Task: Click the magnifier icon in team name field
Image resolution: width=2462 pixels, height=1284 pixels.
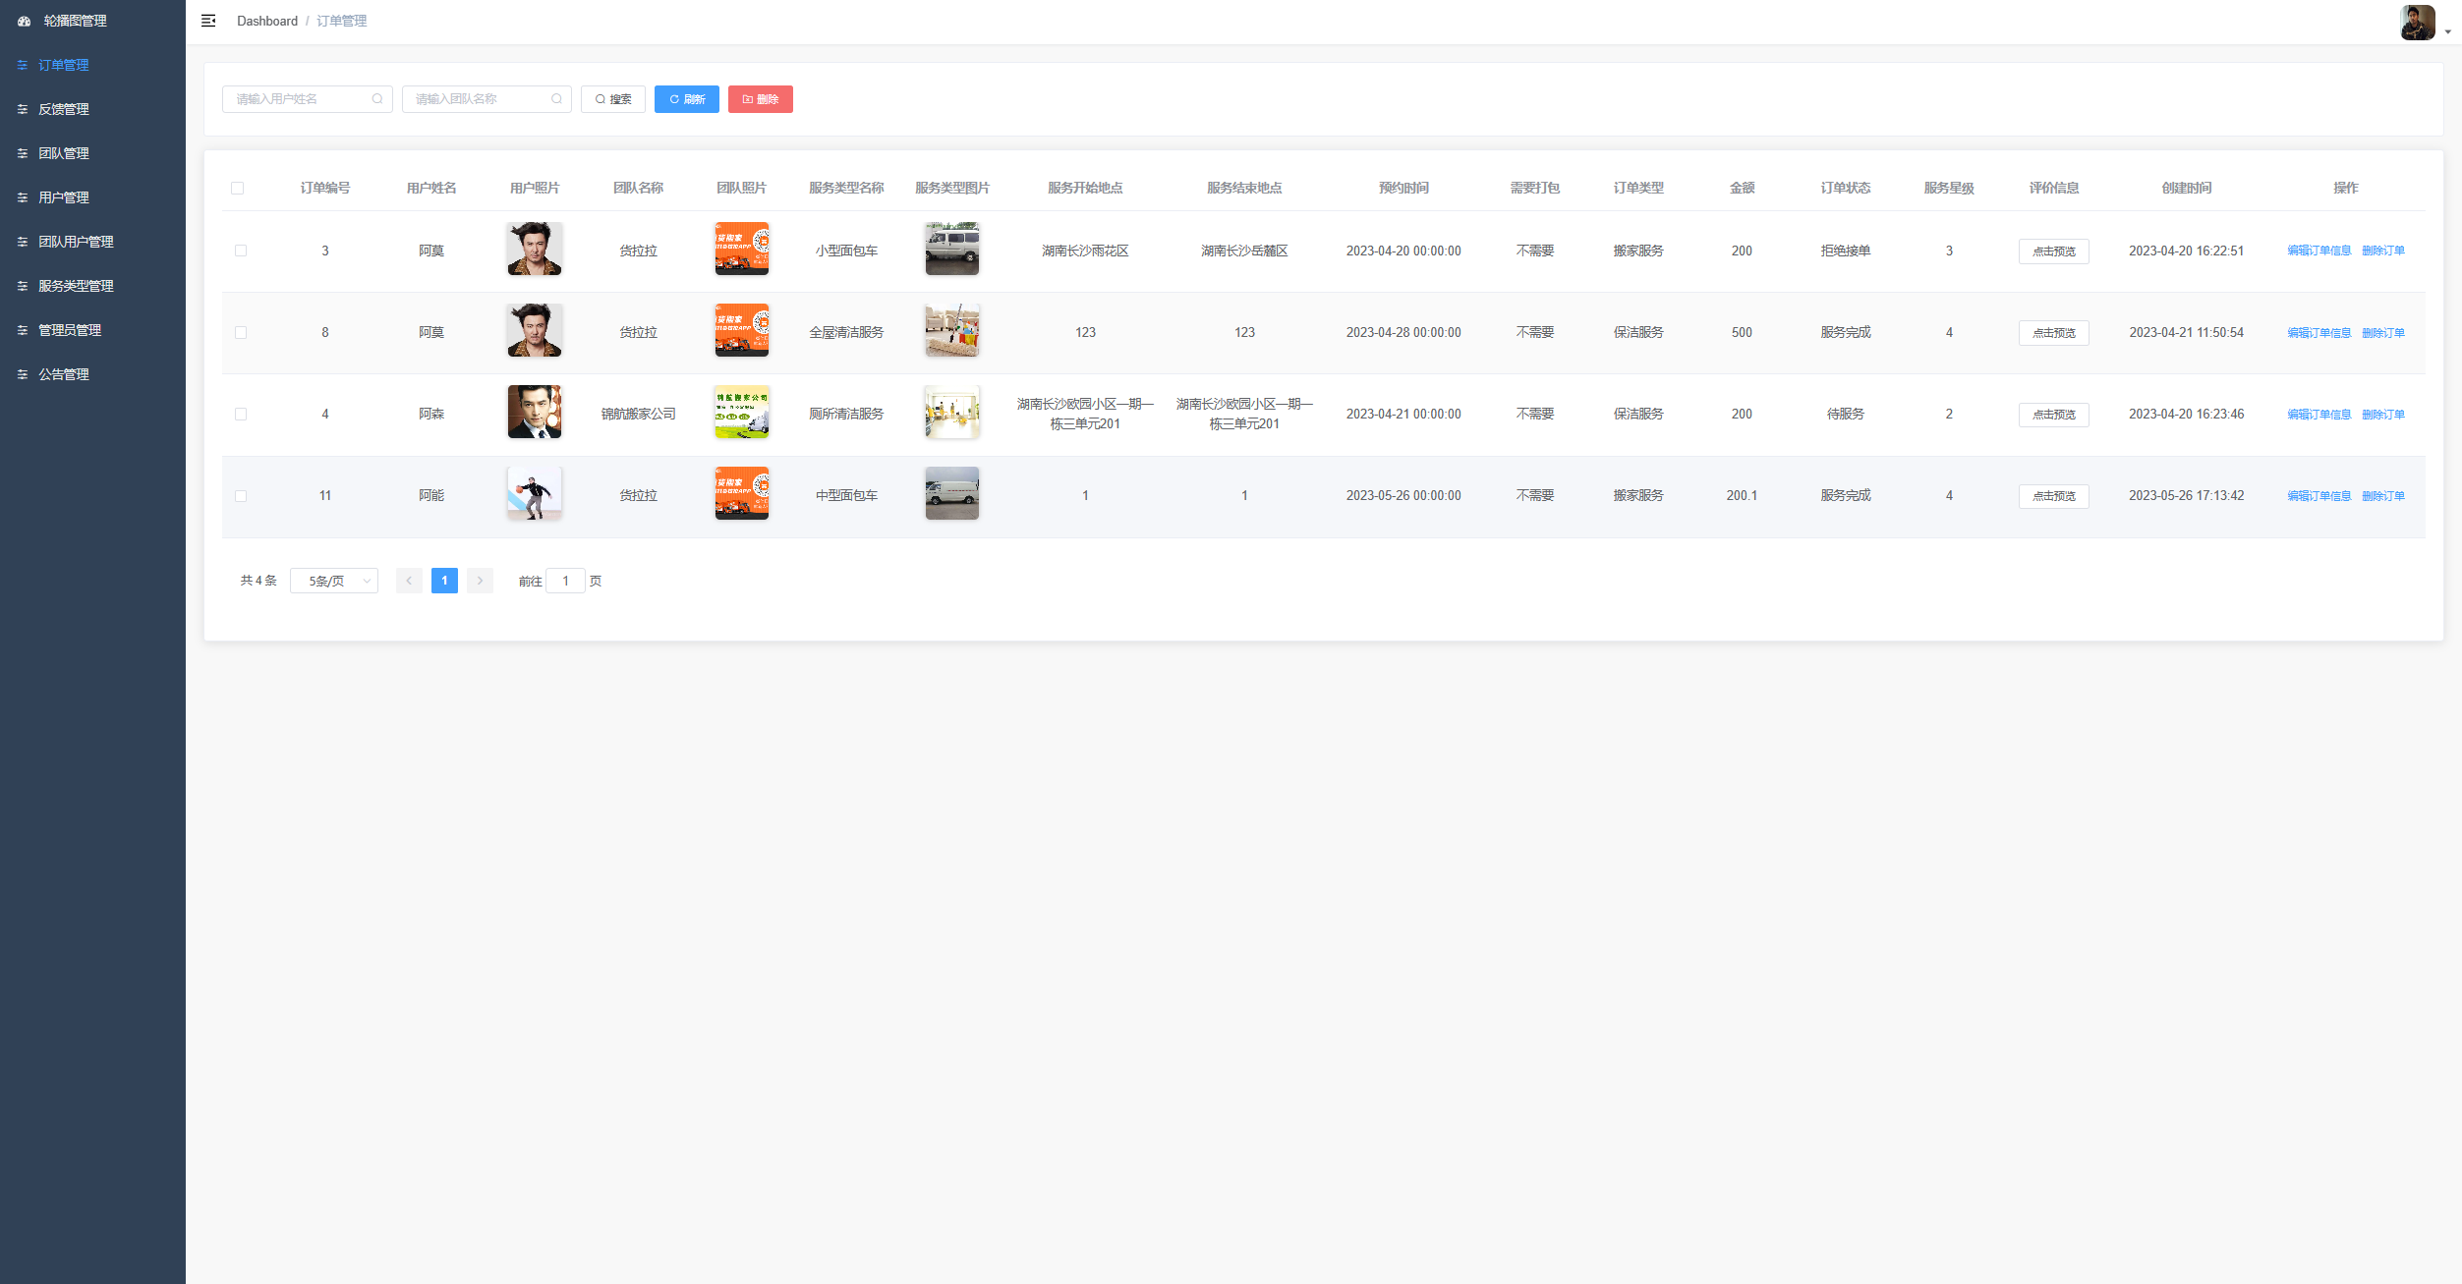Action: [x=556, y=99]
